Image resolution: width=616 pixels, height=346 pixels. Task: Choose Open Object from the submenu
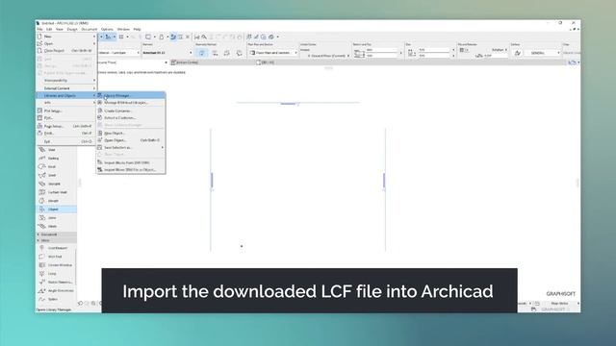[x=131, y=140]
